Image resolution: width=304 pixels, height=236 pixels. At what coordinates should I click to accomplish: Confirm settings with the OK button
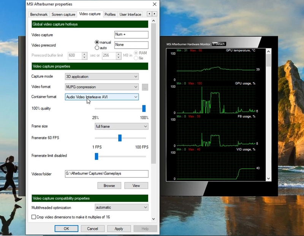click(x=66, y=228)
